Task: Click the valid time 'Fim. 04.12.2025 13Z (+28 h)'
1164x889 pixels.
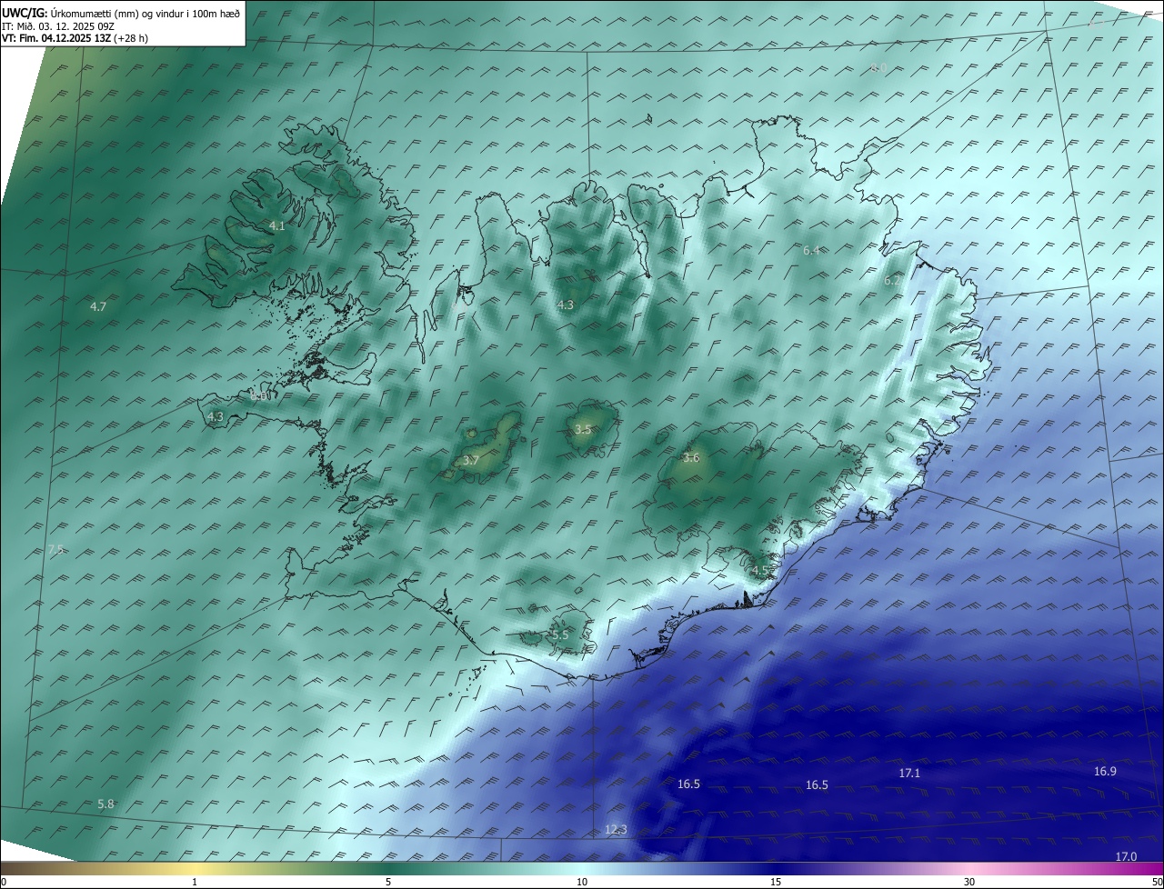Action: pos(85,38)
